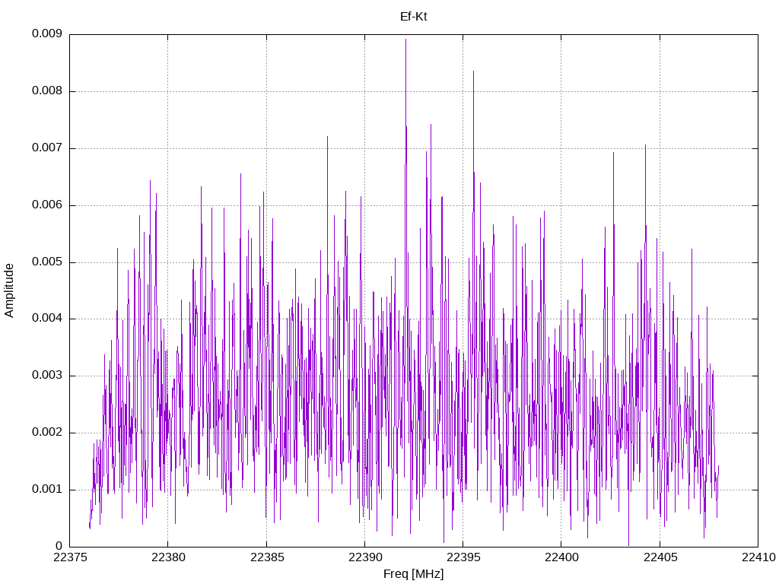
Task: Click y-axis tick label 0.004
Action: (47, 319)
